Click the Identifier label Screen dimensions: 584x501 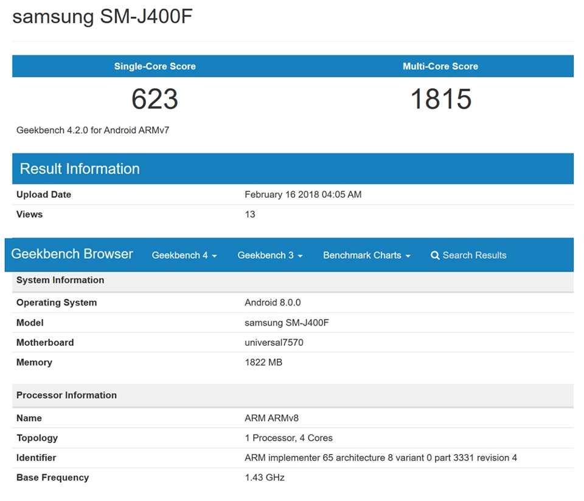coord(36,458)
